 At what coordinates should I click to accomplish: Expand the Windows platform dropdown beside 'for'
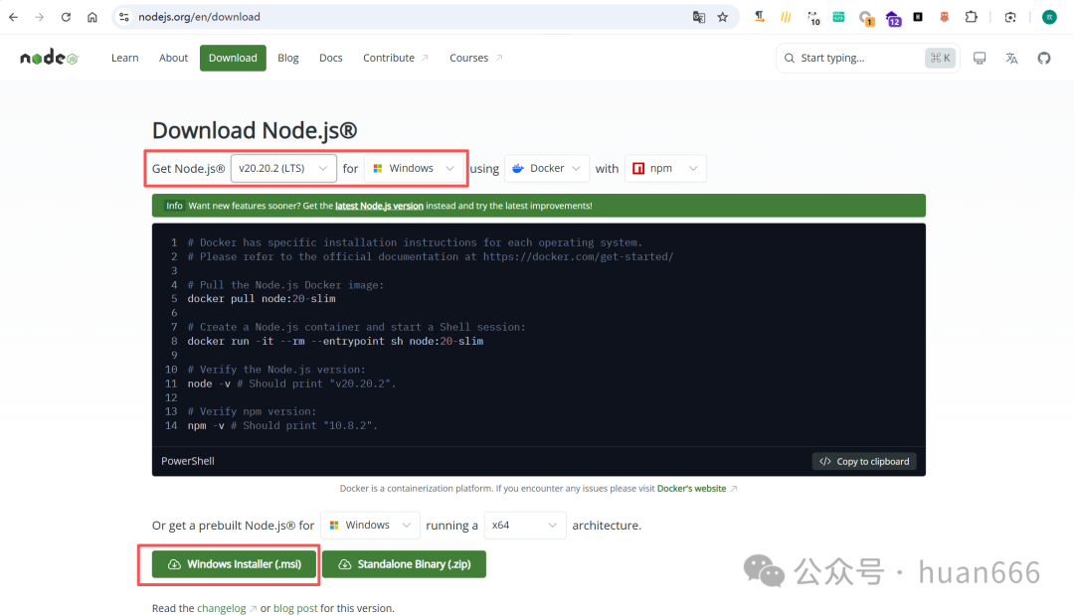click(x=415, y=168)
